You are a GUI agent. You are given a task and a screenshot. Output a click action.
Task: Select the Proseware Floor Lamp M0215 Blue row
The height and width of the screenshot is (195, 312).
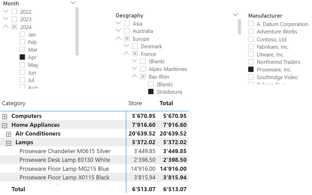coord(64,169)
